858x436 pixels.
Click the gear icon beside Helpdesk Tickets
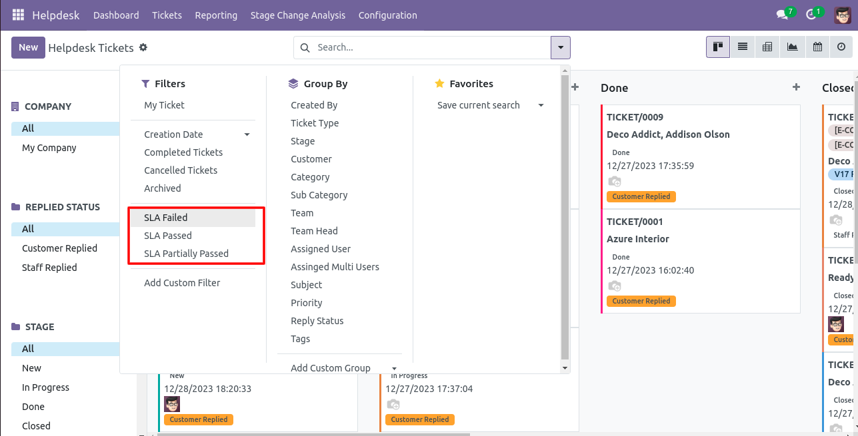(143, 48)
